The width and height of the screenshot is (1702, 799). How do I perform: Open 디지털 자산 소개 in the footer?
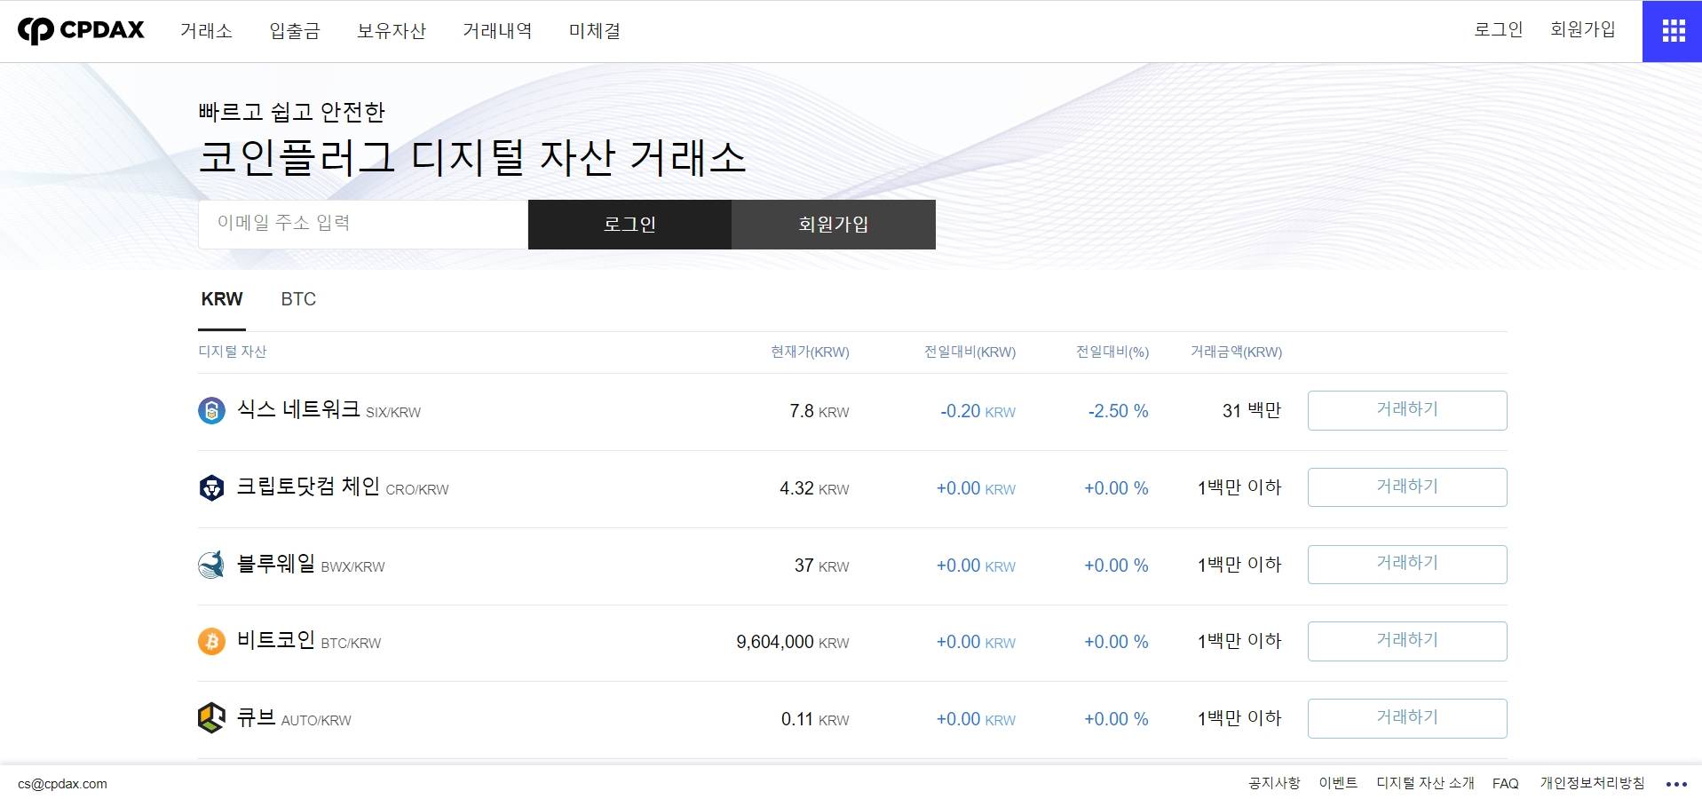pos(1425,783)
